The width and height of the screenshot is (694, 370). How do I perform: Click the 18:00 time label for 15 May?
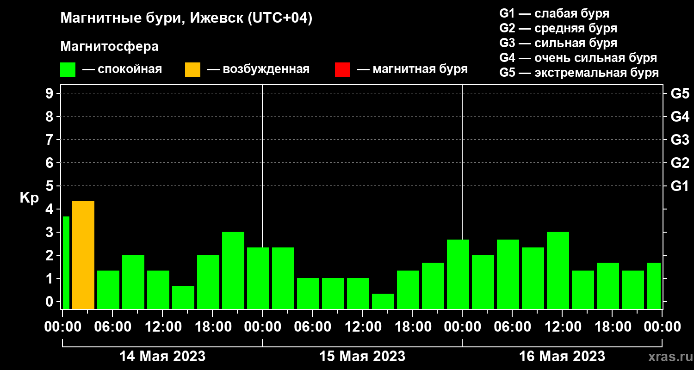412,327
